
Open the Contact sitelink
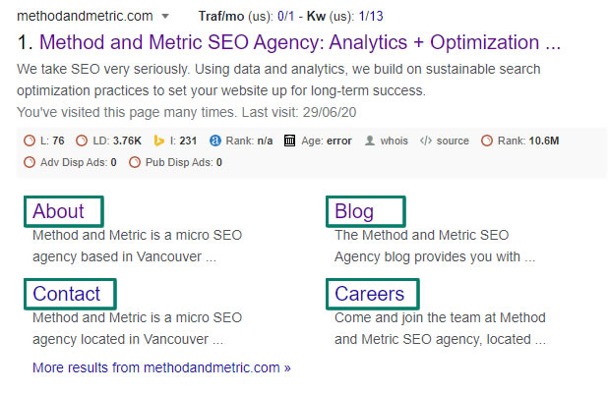66,294
